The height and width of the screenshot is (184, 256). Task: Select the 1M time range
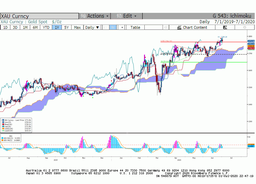[25, 27]
